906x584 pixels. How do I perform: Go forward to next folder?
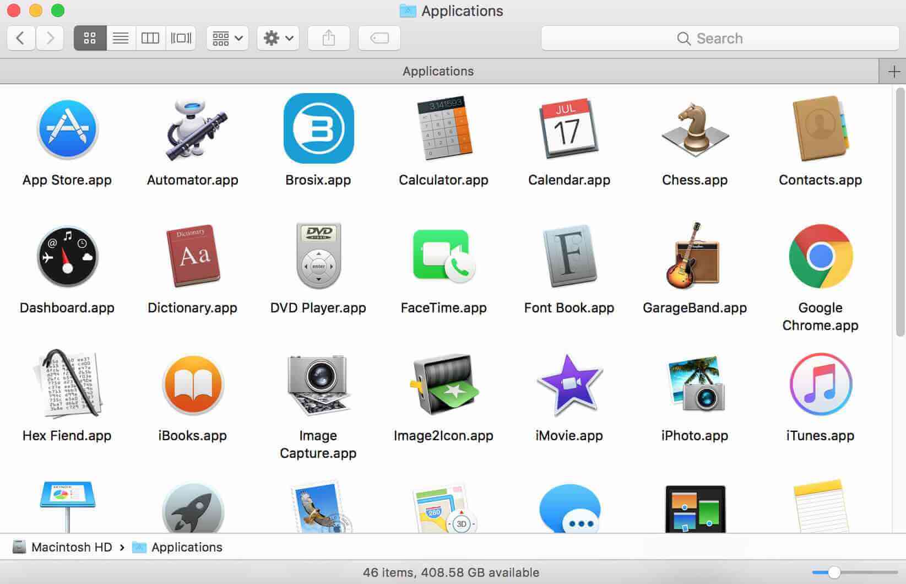(50, 38)
